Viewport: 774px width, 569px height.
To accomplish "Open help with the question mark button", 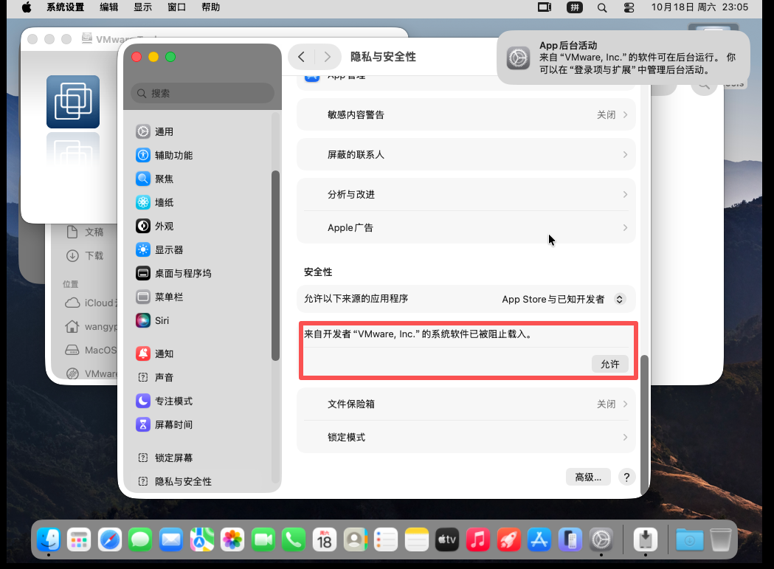I will click(x=626, y=477).
